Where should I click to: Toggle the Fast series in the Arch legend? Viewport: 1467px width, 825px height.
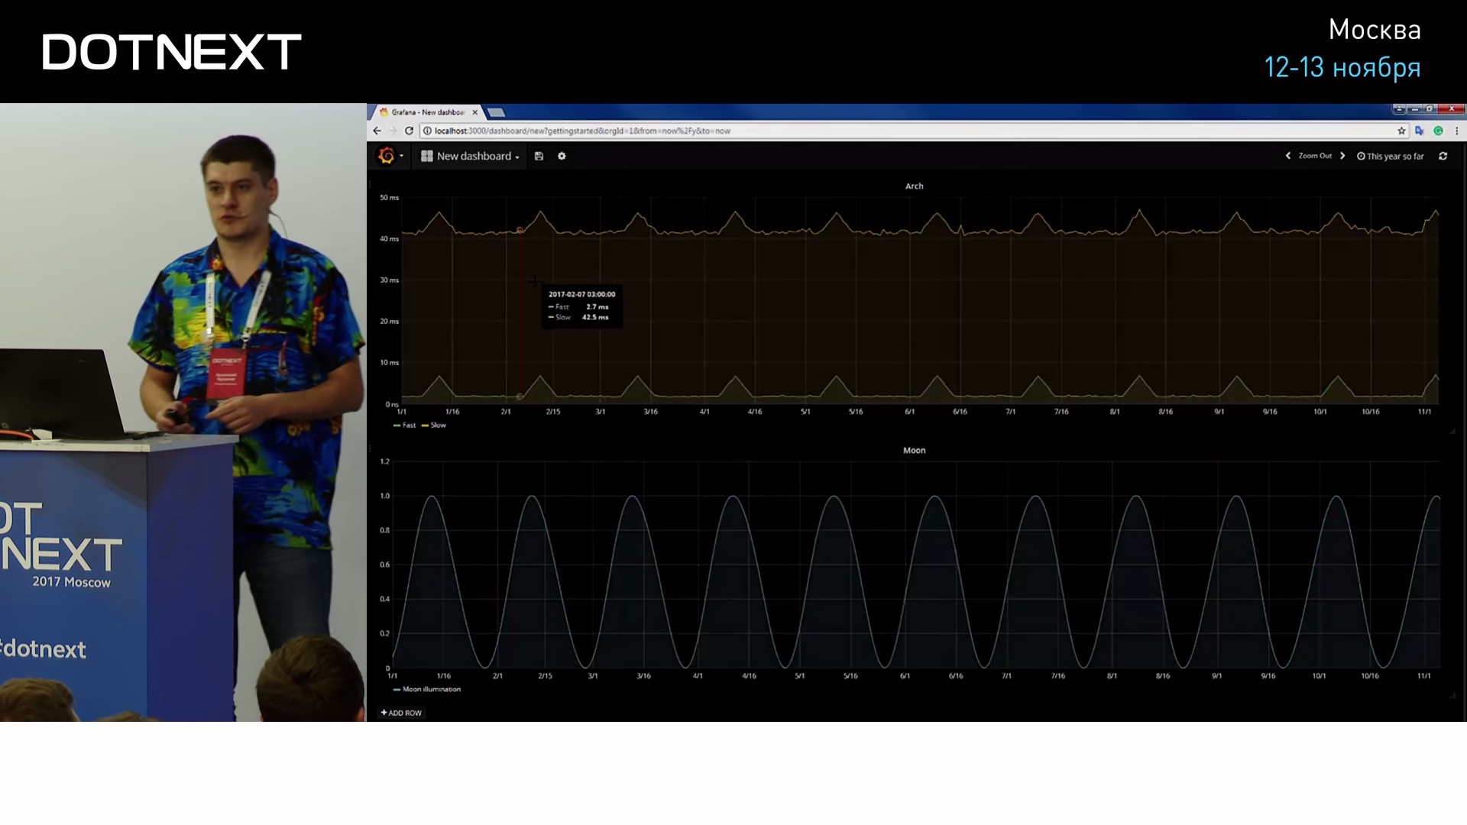coord(408,425)
